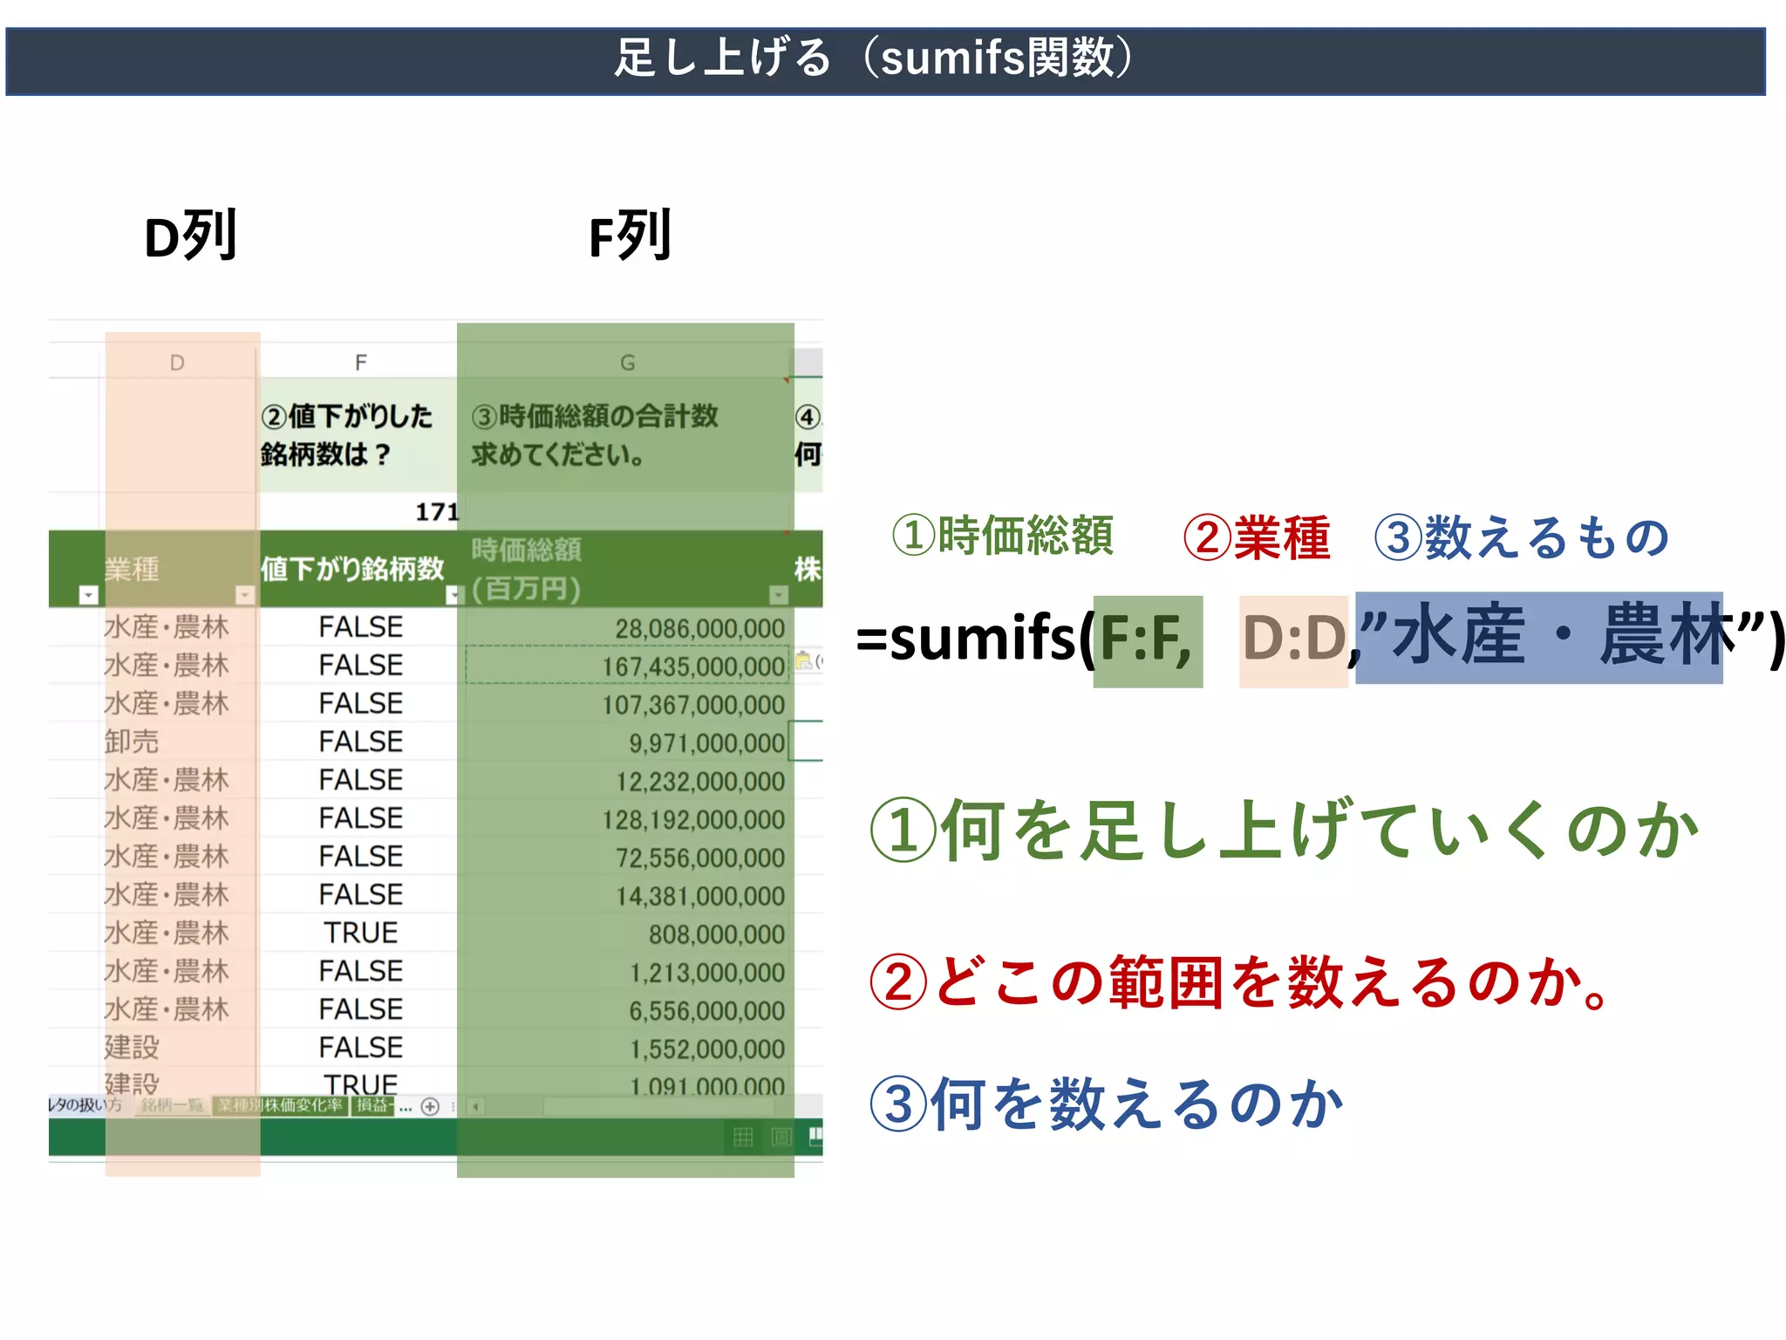Open the フィルタの扱い方 sheet tab

click(85, 1105)
